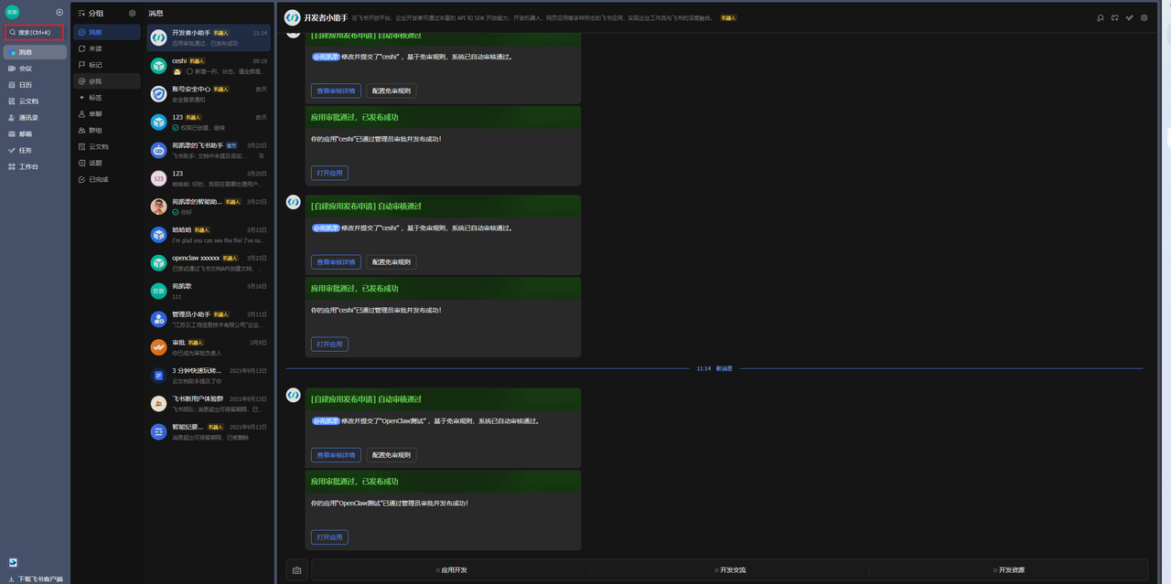1171x584 pixels.
Task: Switch to 日历 in the left sidebar
Action: coord(26,85)
